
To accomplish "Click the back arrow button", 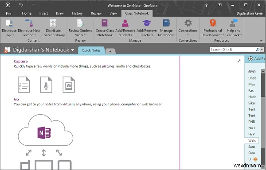I will pos(8,5).
